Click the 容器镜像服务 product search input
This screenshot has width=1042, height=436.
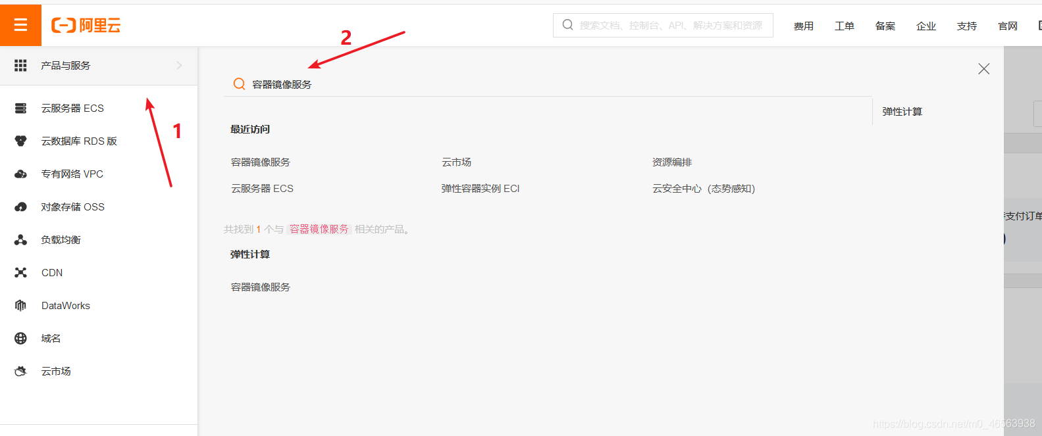pos(548,84)
